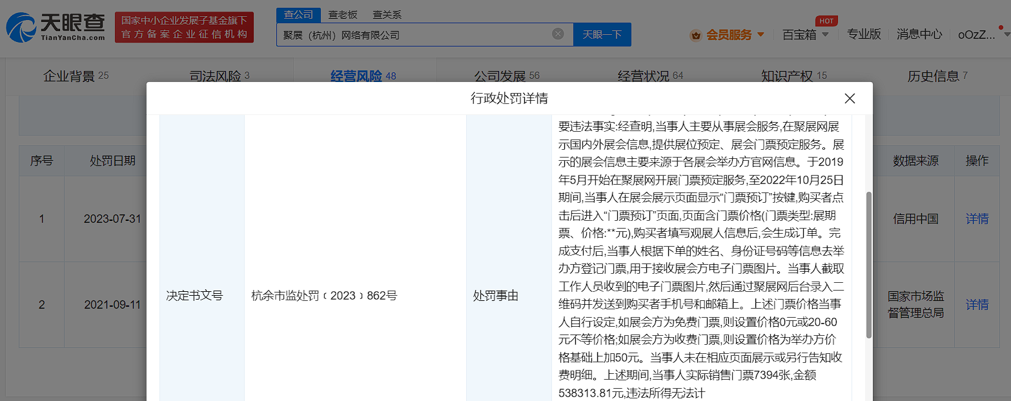Click the dialog's vertical scrollbar thumb
1011x401 pixels.
coord(868,265)
